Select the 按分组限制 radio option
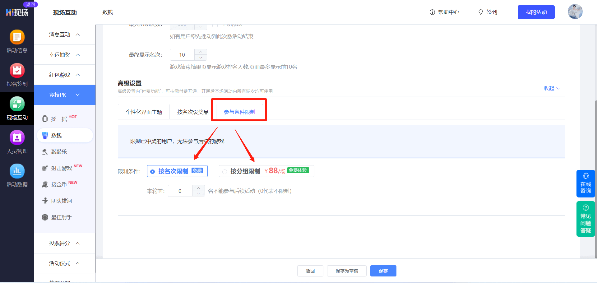 click(224, 172)
